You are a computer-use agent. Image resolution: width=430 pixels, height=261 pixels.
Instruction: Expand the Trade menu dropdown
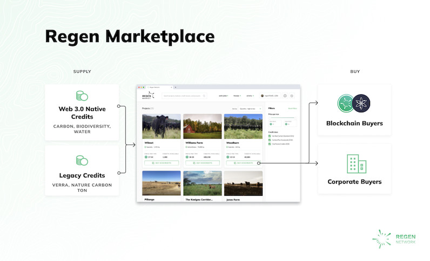(237, 95)
